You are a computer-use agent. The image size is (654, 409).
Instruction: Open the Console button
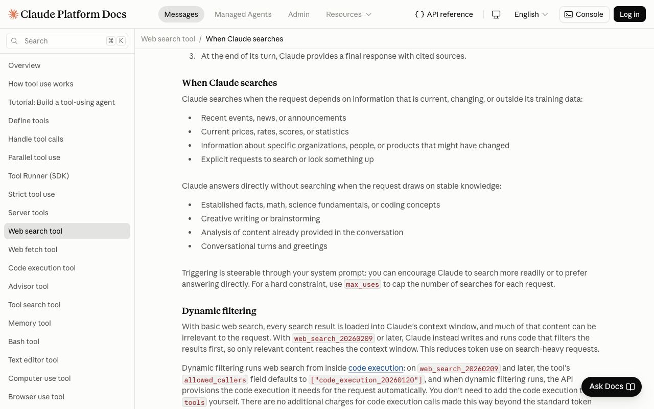coord(585,14)
